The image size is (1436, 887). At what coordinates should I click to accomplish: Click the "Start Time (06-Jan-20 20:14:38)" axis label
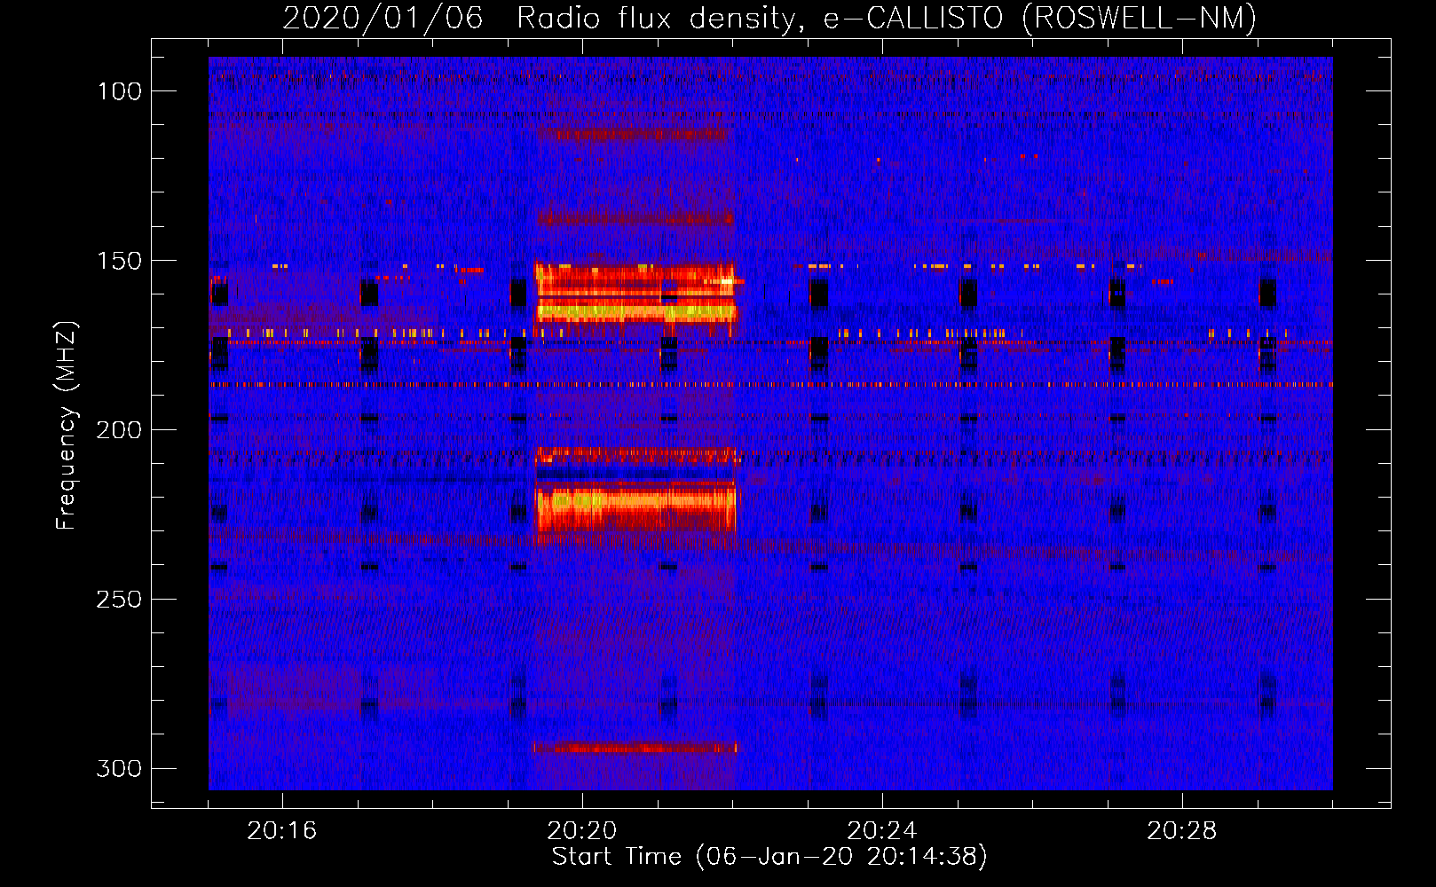769,857
